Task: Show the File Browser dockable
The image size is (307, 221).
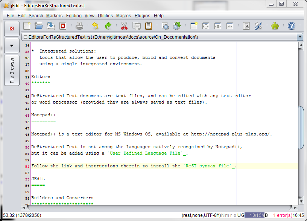Action: pos(12,70)
